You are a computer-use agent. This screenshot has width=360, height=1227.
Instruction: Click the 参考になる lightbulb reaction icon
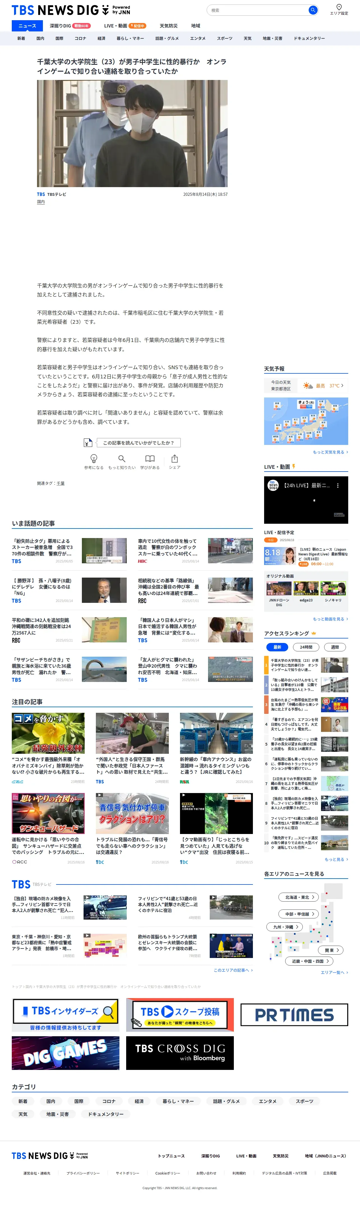click(x=94, y=458)
